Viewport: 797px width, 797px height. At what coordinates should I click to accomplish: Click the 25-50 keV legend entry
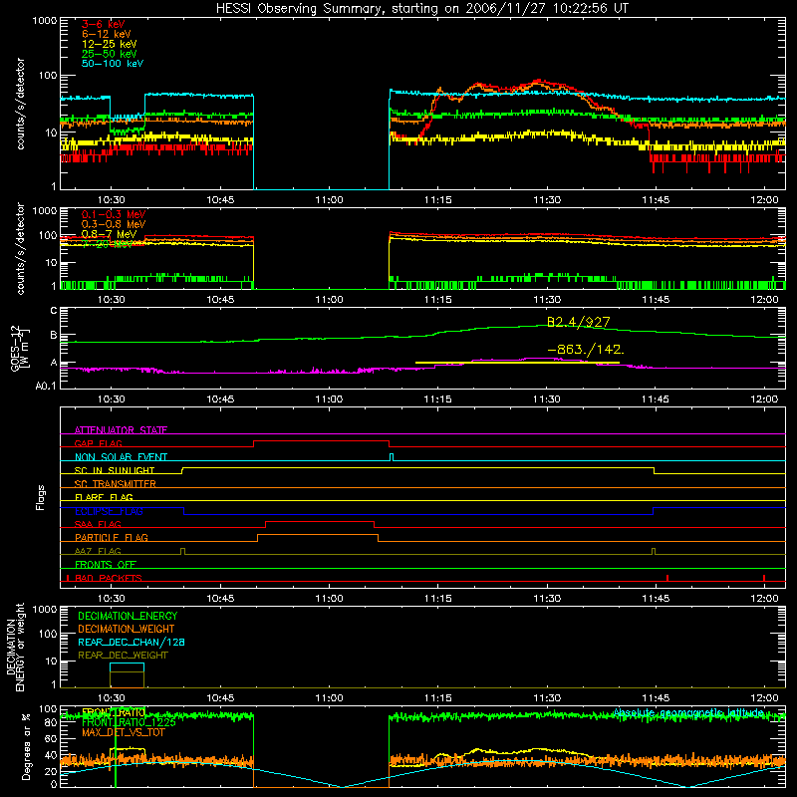tap(109, 54)
